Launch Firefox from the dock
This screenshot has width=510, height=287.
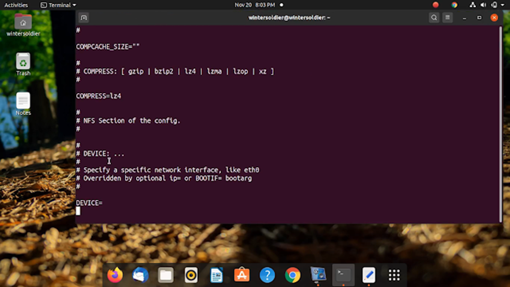[115, 274]
